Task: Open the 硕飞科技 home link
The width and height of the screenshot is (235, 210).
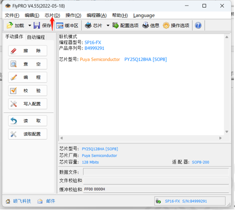Action: point(22,201)
